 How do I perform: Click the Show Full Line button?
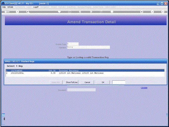tap(72, 82)
